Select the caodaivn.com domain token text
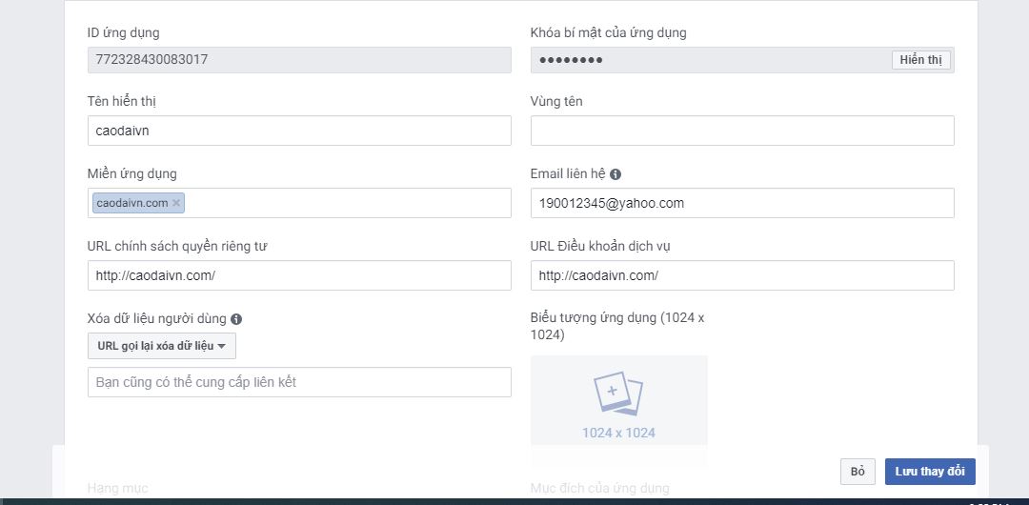This screenshot has height=505, width=1029. click(131, 203)
